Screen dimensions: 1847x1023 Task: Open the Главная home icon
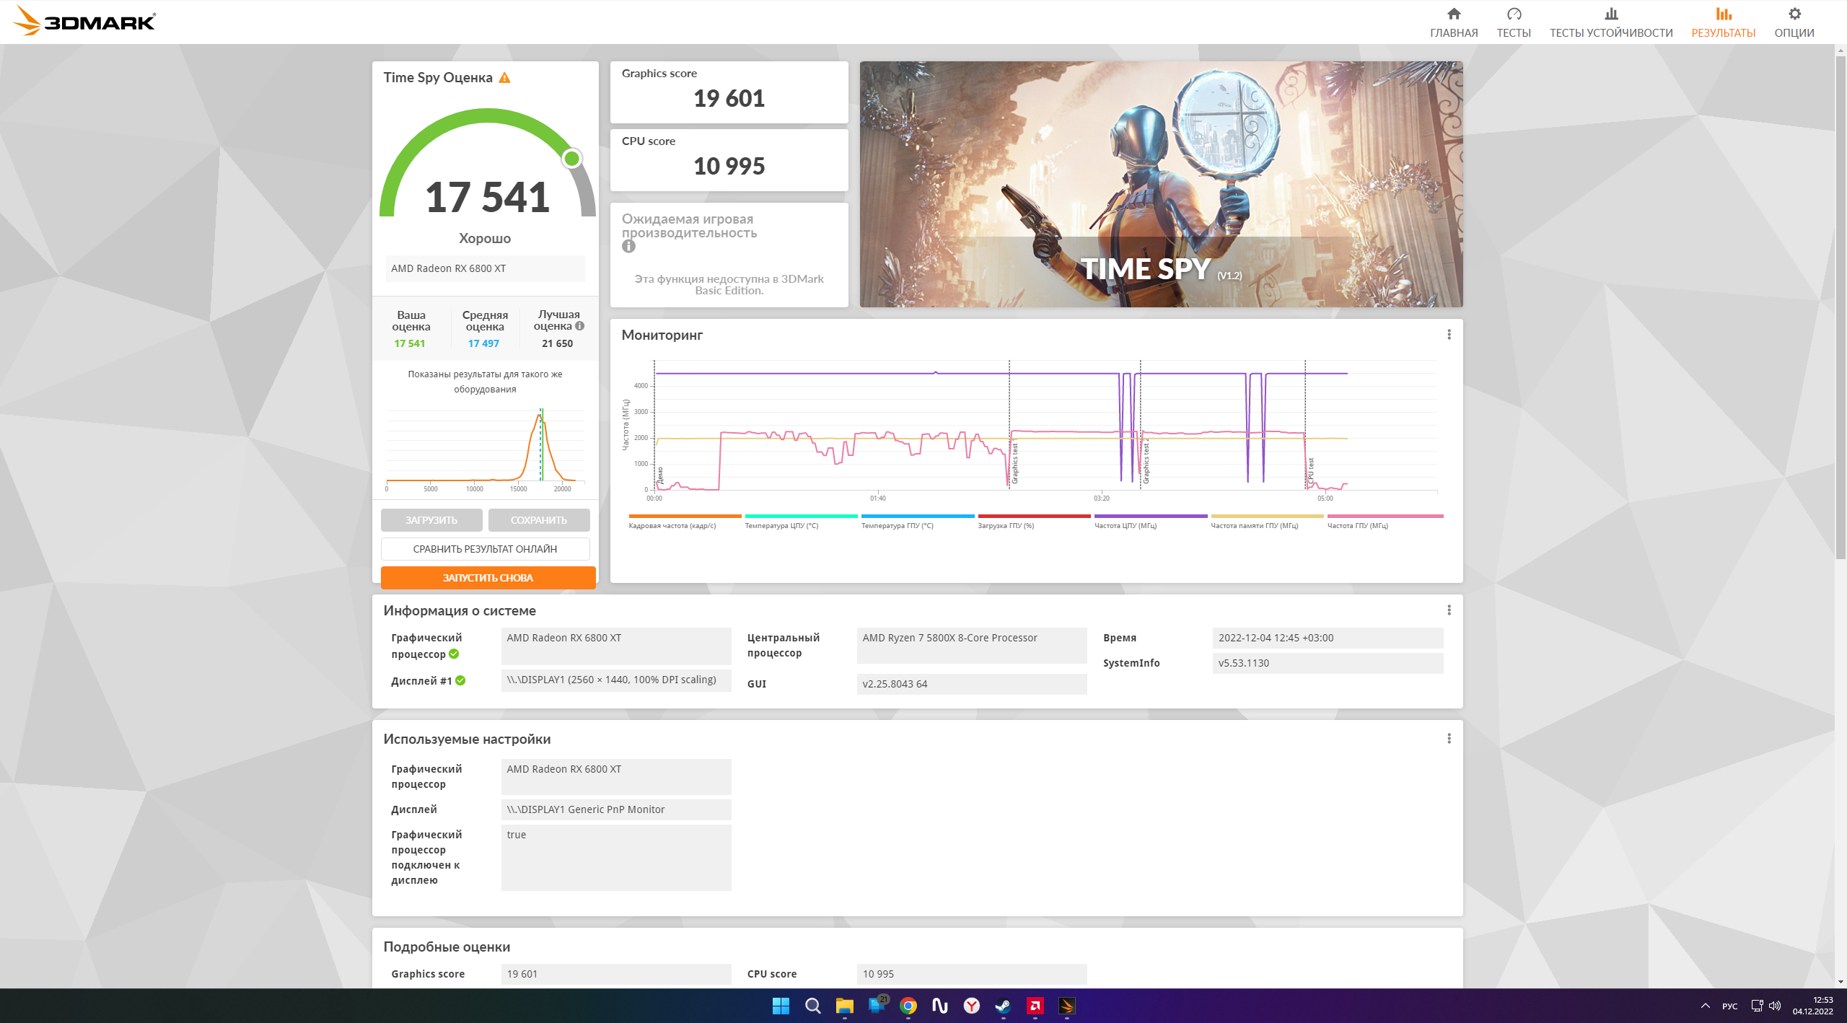(x=1453, y=14)
